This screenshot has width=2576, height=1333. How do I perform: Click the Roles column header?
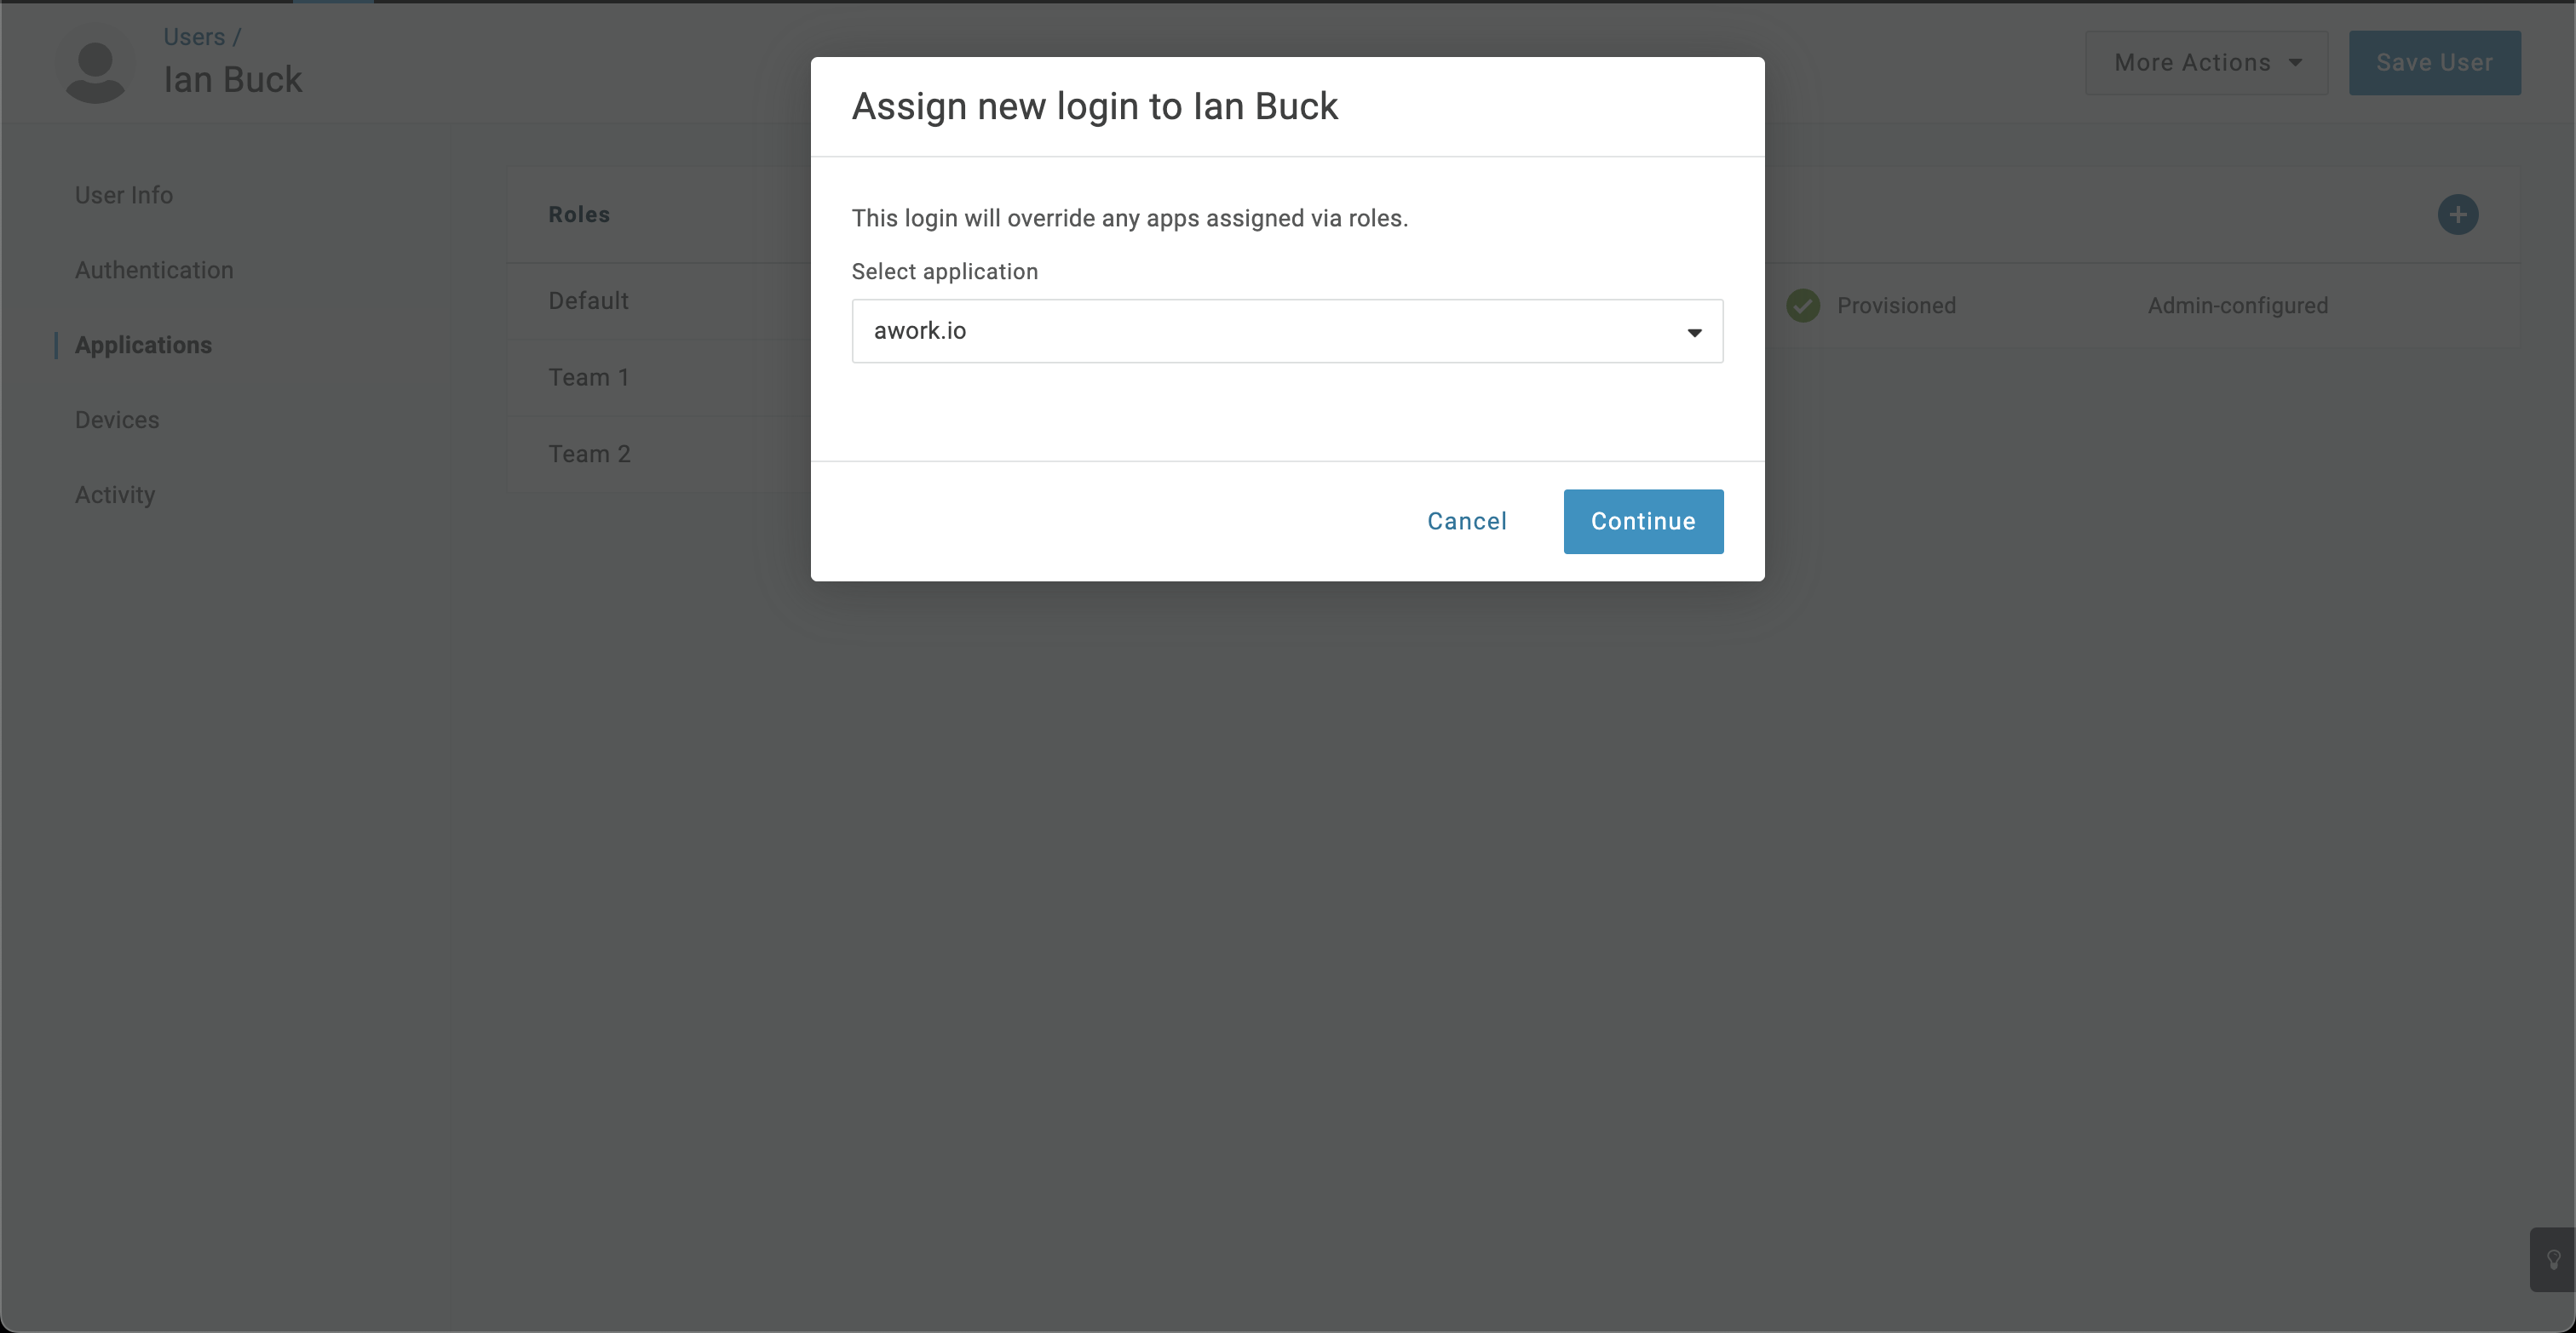(579, 215)
